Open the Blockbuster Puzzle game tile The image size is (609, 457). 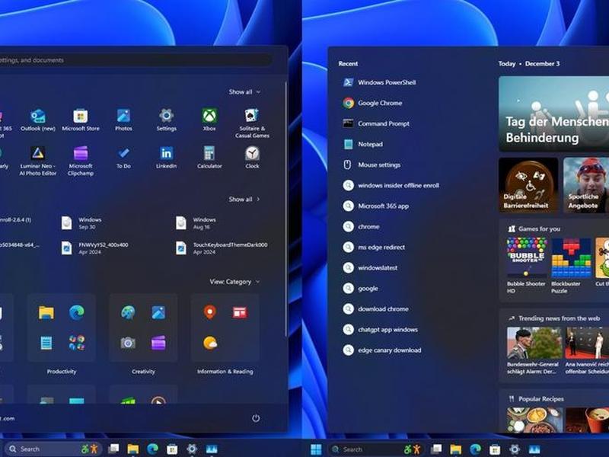(572, 265)
